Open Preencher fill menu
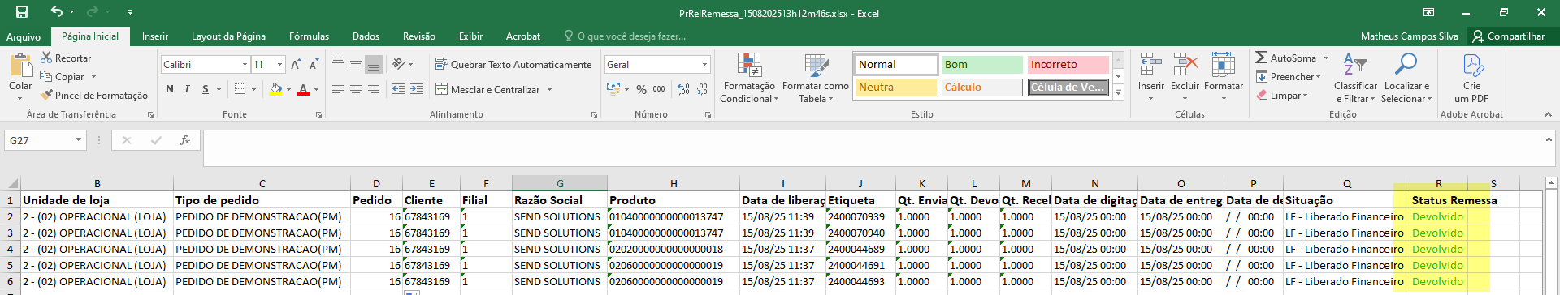Screen dimensions: 1560x295 [1289, 77]
